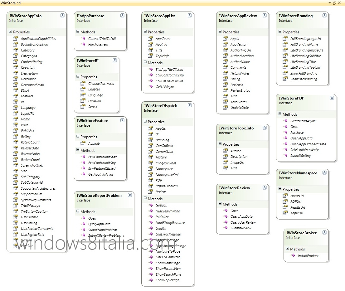This screenshot has width=345, height=291.
Task: Click the GetListAsync method icon
Action: tap(150, 86)
